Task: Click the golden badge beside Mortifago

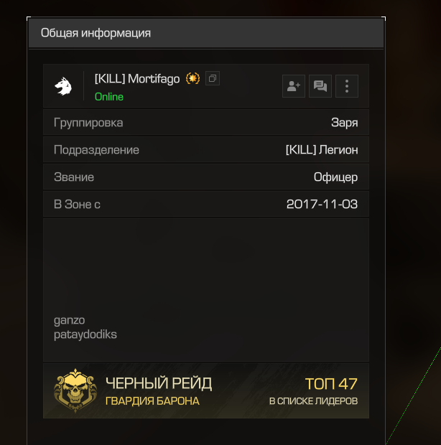Action: (x=192, y=78)
